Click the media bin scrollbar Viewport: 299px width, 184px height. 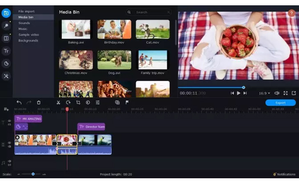point(176,32)
